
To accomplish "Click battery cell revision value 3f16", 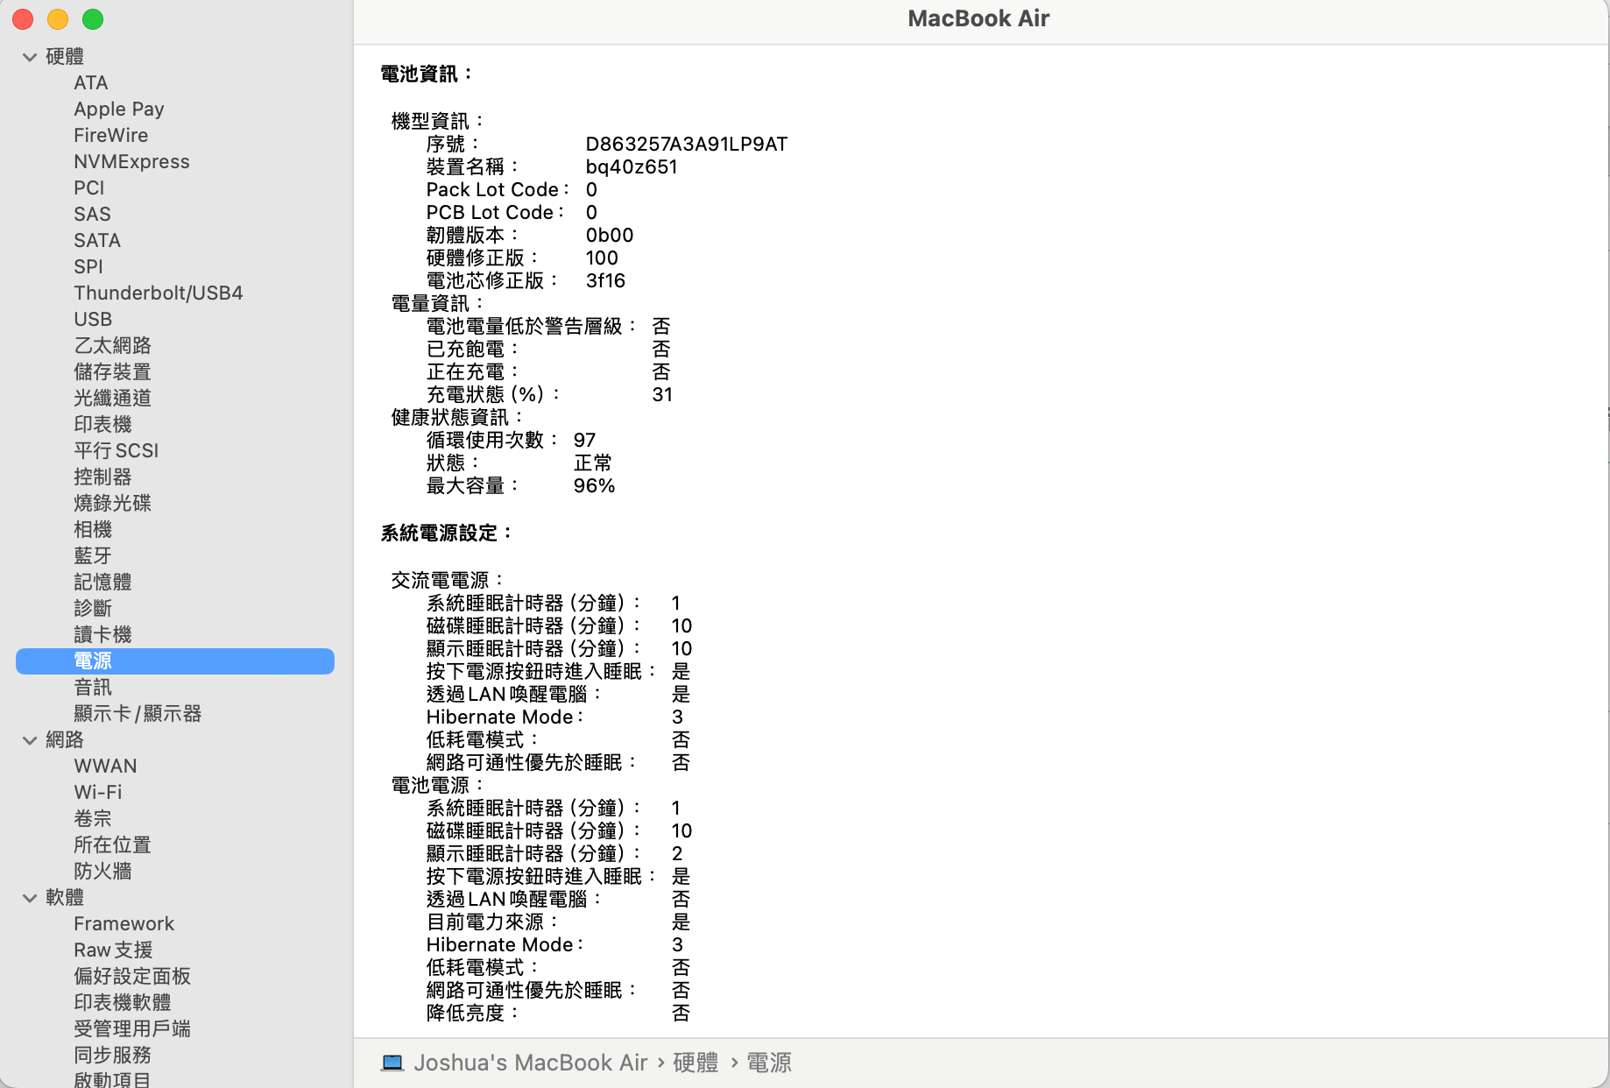I will click(605, 281).
